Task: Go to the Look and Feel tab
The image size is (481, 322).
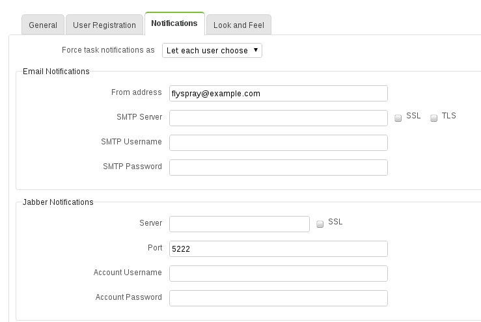Action: pos(239,25)
